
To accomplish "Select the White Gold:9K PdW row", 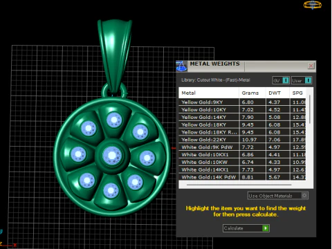I will [x=242, y=147].
